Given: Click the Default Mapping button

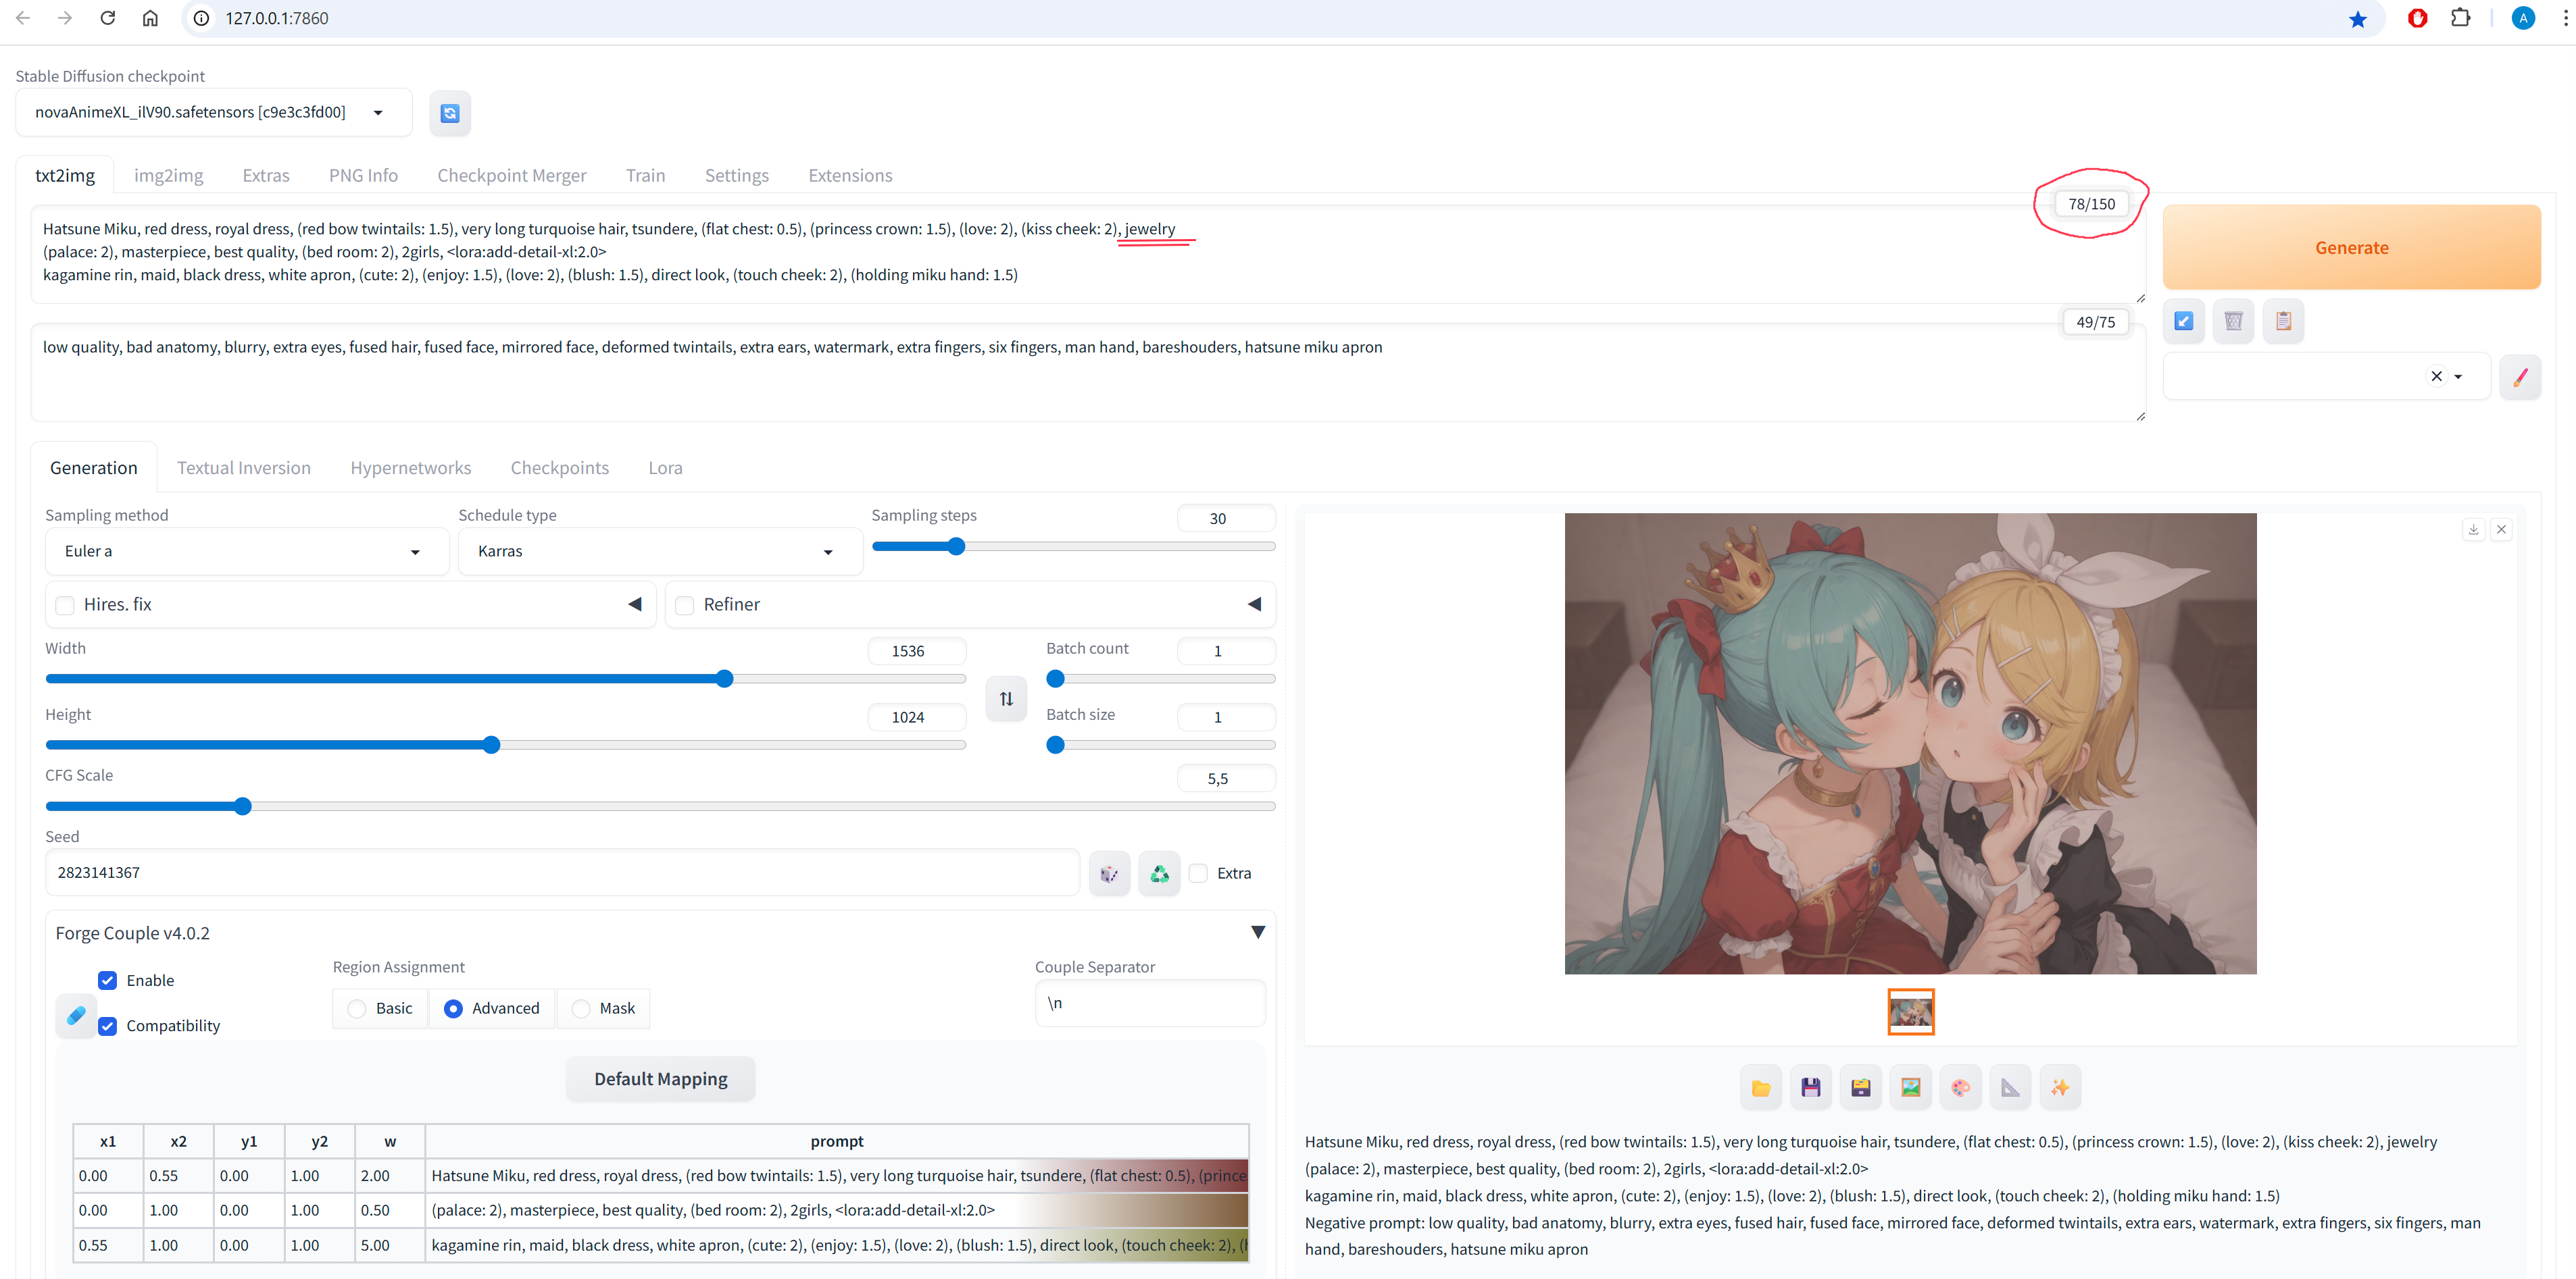Looking at the screenshot, I should tap(660, 1079).
